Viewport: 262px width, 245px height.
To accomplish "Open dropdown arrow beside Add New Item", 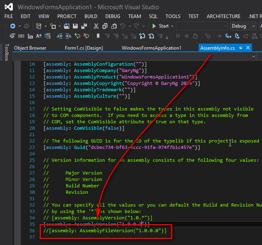I will 60,26.
